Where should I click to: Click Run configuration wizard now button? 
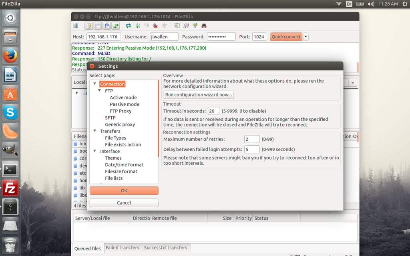point(199,94)
